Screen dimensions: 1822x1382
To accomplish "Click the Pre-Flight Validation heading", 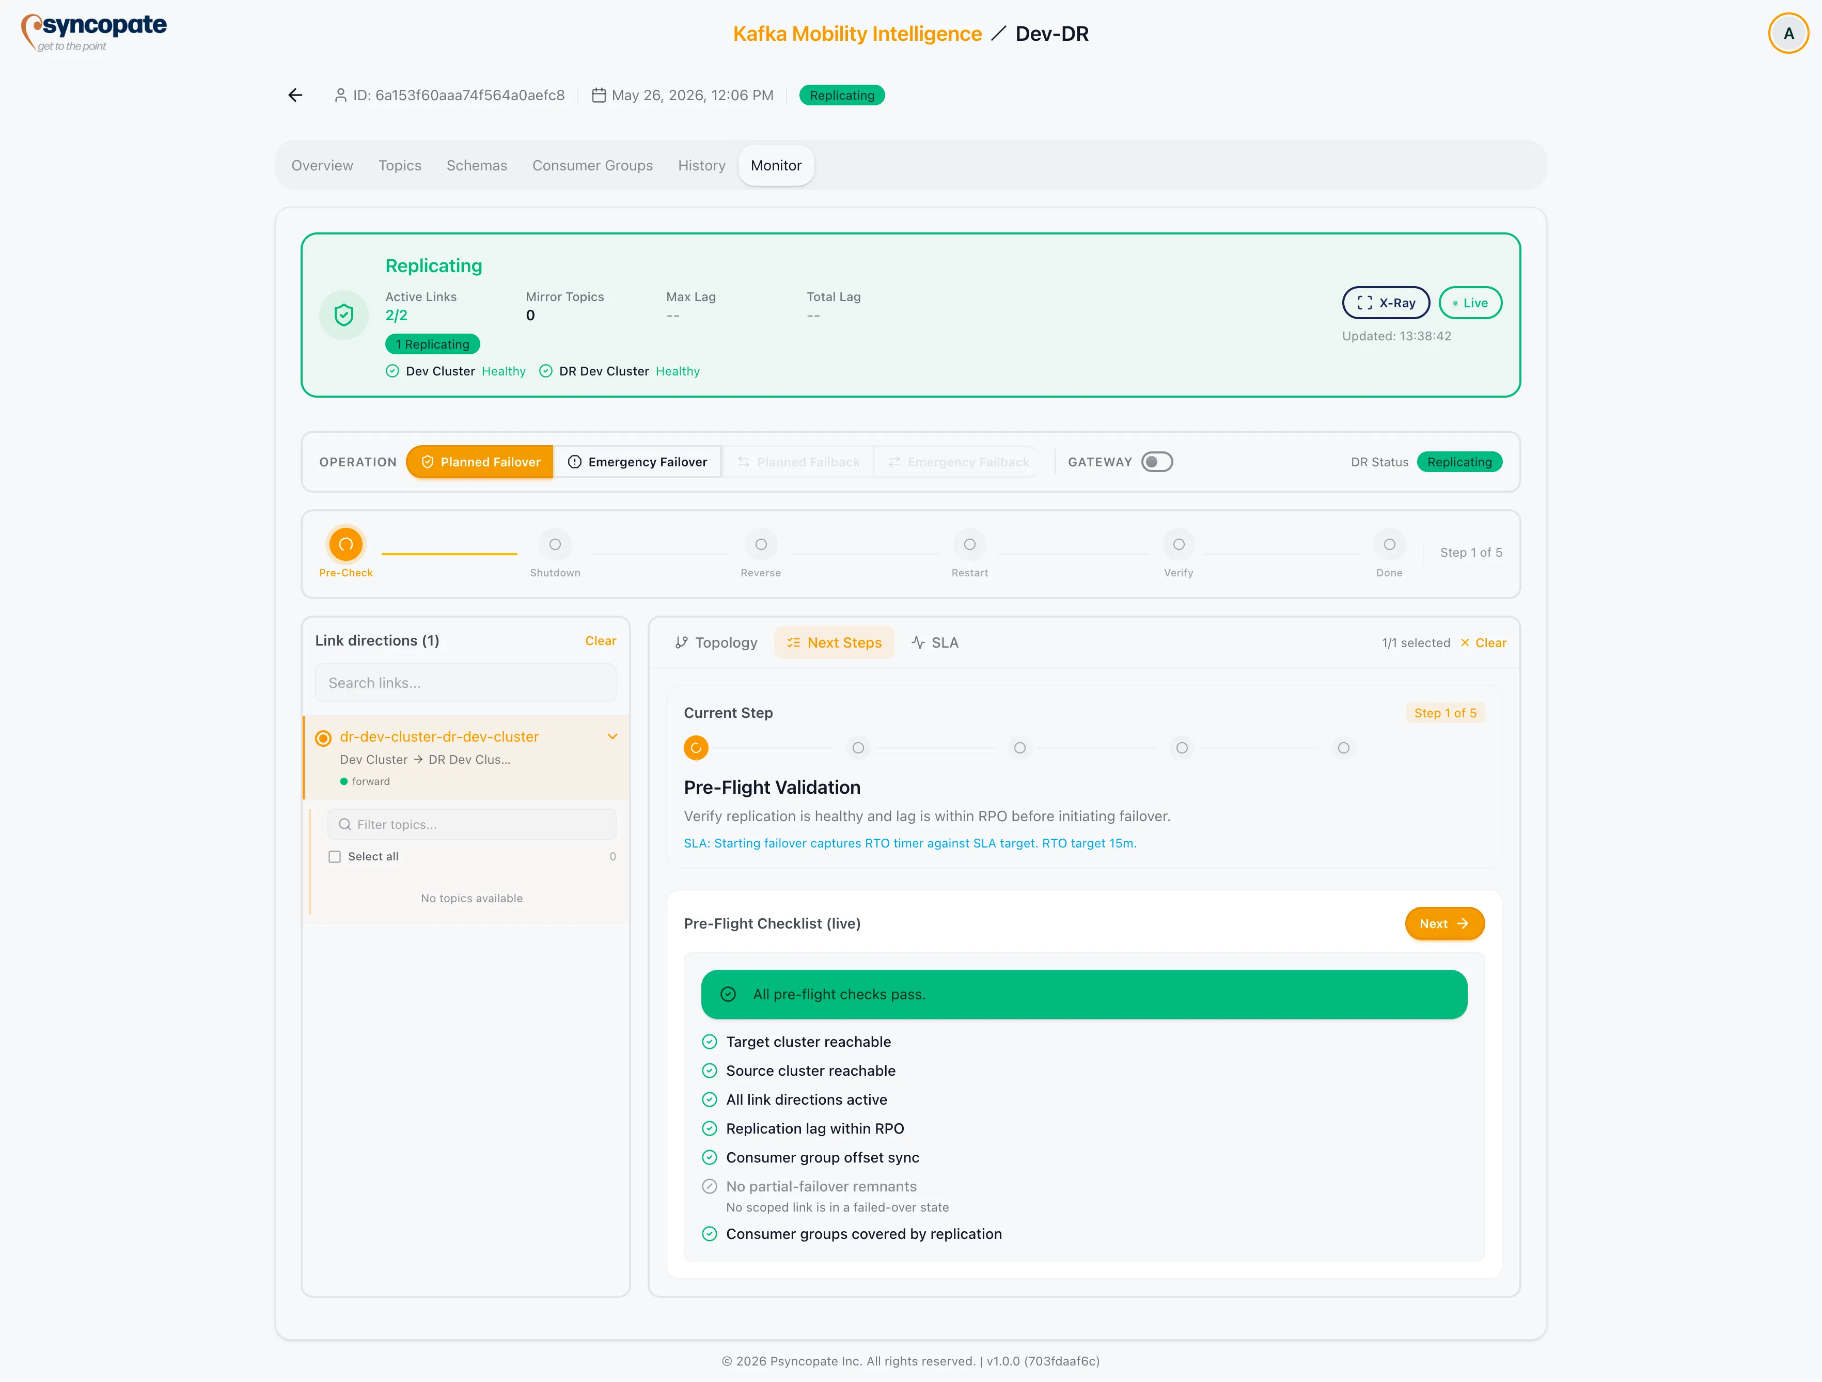I will (772, 788).
